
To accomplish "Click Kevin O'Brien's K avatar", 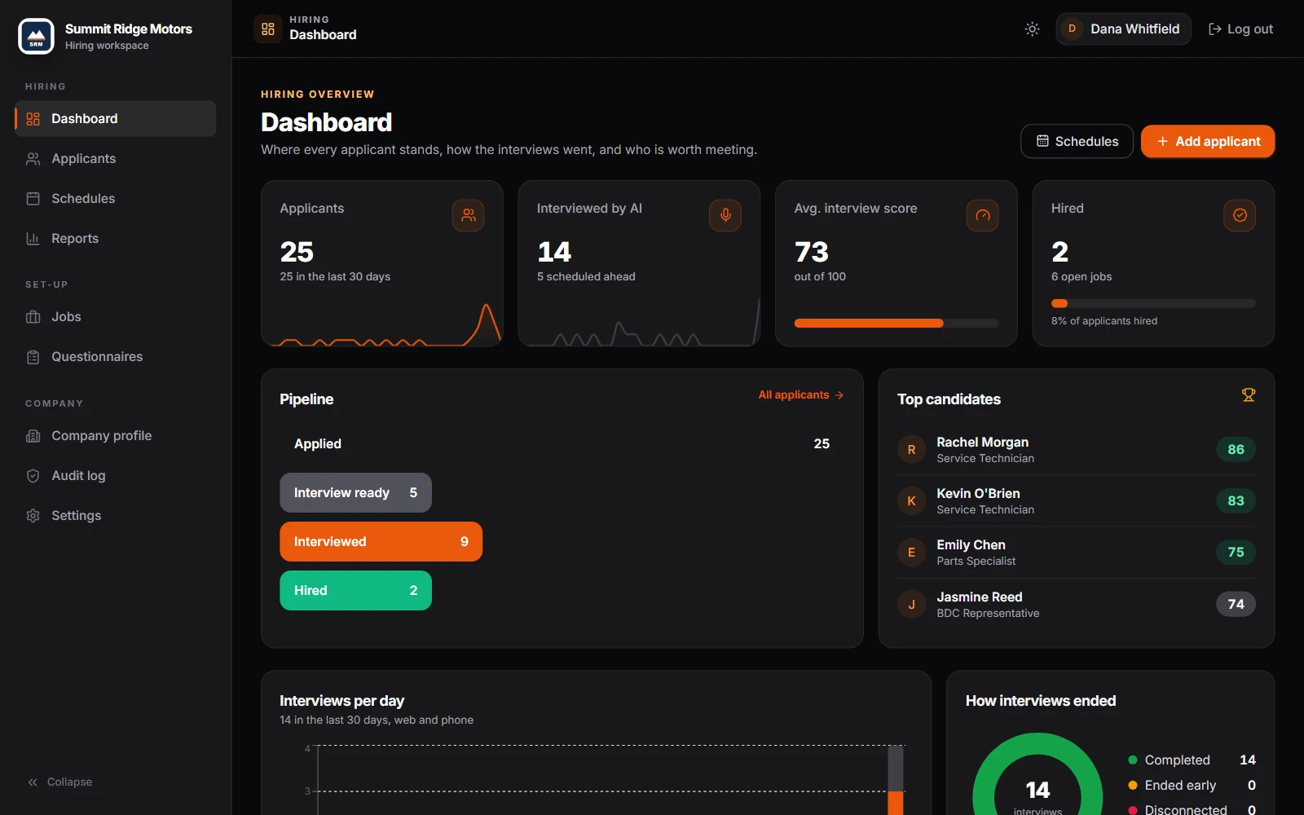I will tap(911, 501).
